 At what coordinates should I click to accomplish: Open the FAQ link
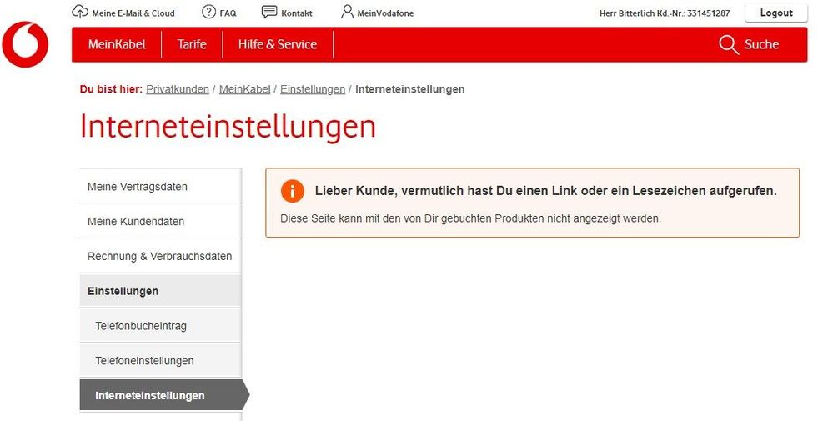[x=228, y=13]
